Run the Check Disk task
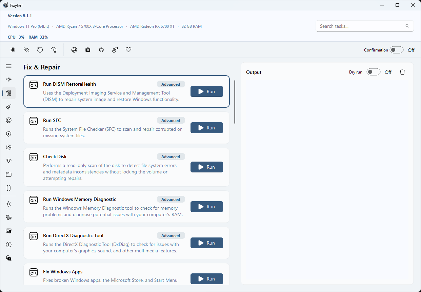This screenshot has width=421, height=292. point(207,167)
